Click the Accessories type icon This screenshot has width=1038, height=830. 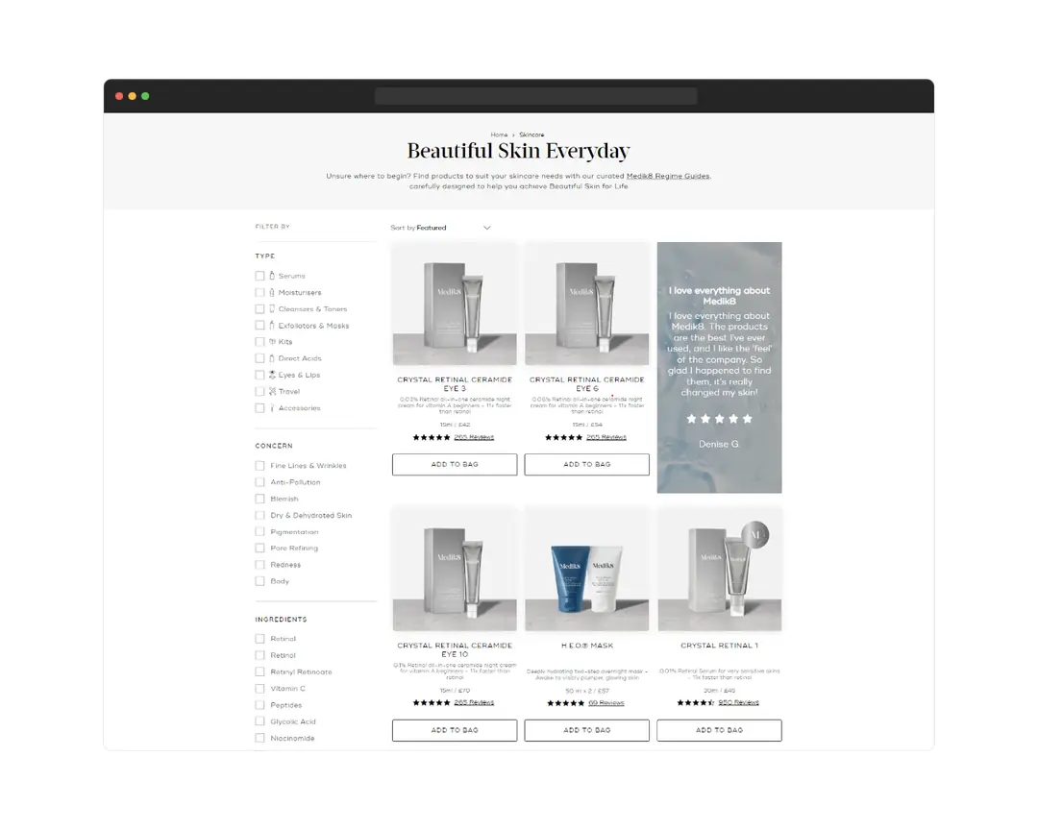(x=271, y=407)
